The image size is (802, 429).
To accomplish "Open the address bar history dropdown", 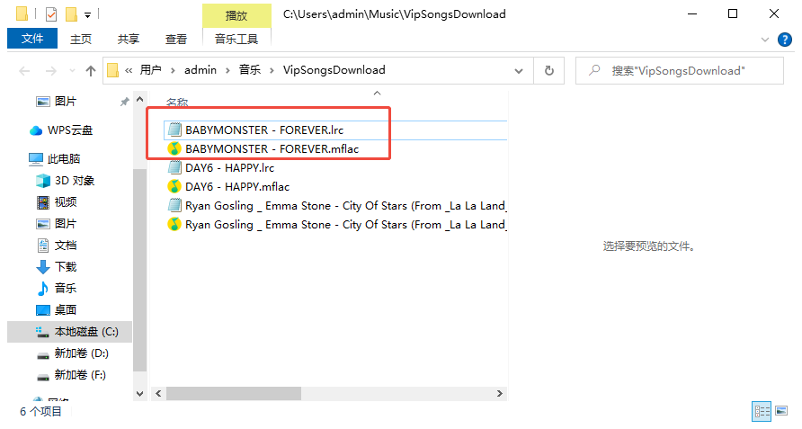I will (x=520, y=70).
